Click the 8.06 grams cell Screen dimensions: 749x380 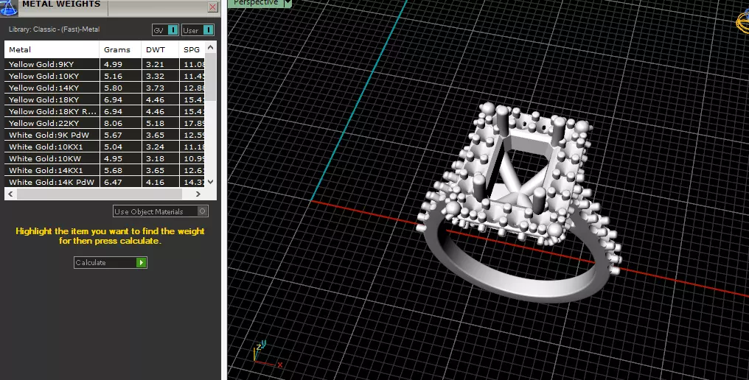(x=120, y=123)
